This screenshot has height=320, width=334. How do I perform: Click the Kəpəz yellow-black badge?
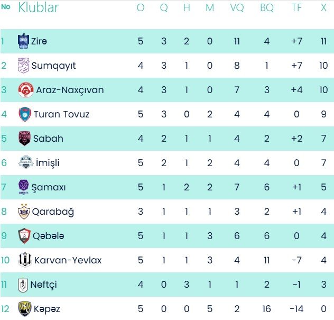24,309
